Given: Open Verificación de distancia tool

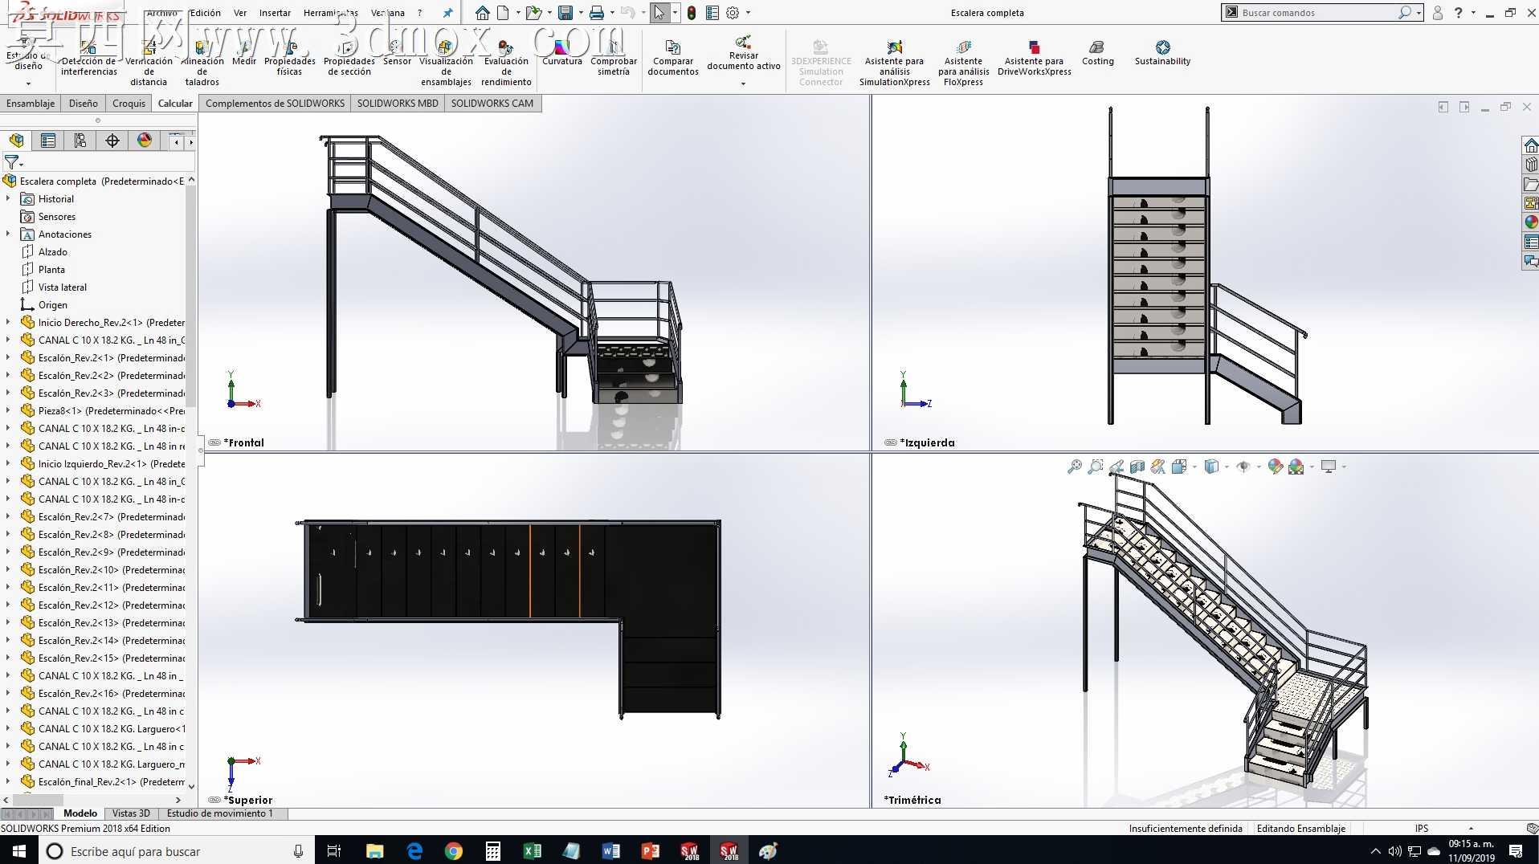Looking at the screenshot, I should (x=149, y=63).
